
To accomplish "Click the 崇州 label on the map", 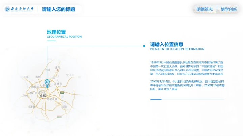I will [25, 95].
